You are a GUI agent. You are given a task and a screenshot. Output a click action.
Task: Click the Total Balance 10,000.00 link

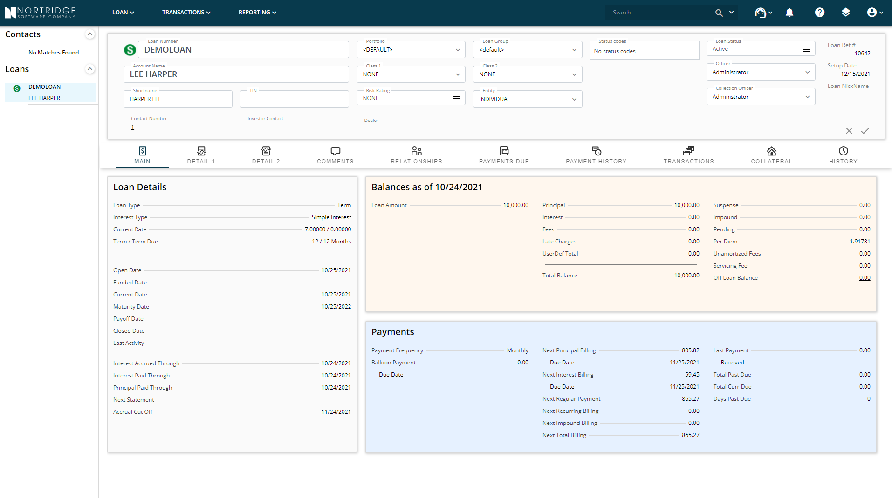tap(686, 276)
